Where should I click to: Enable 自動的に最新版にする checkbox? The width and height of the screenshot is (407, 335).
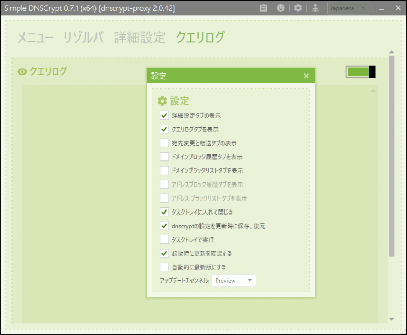(164, 267)
